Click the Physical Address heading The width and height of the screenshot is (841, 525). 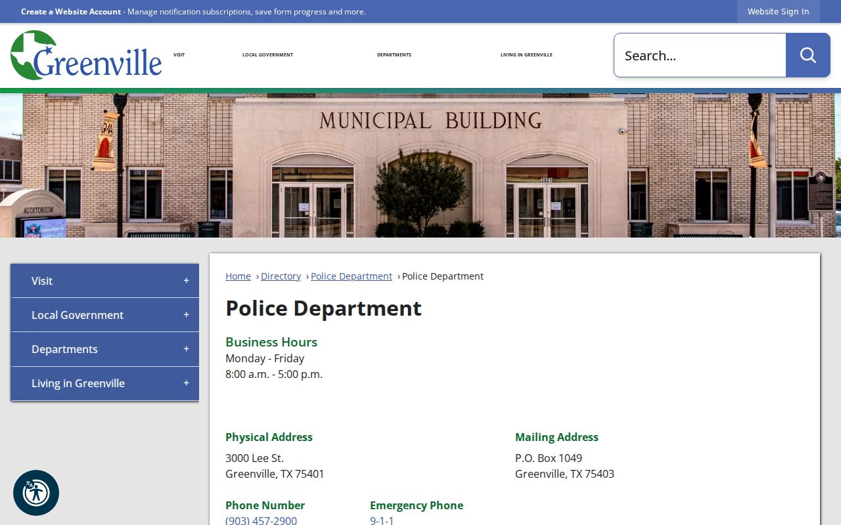coord(269,437)
